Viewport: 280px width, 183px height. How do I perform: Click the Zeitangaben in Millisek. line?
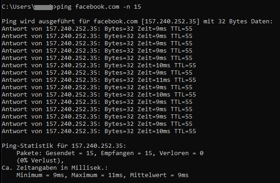[55, 168]
